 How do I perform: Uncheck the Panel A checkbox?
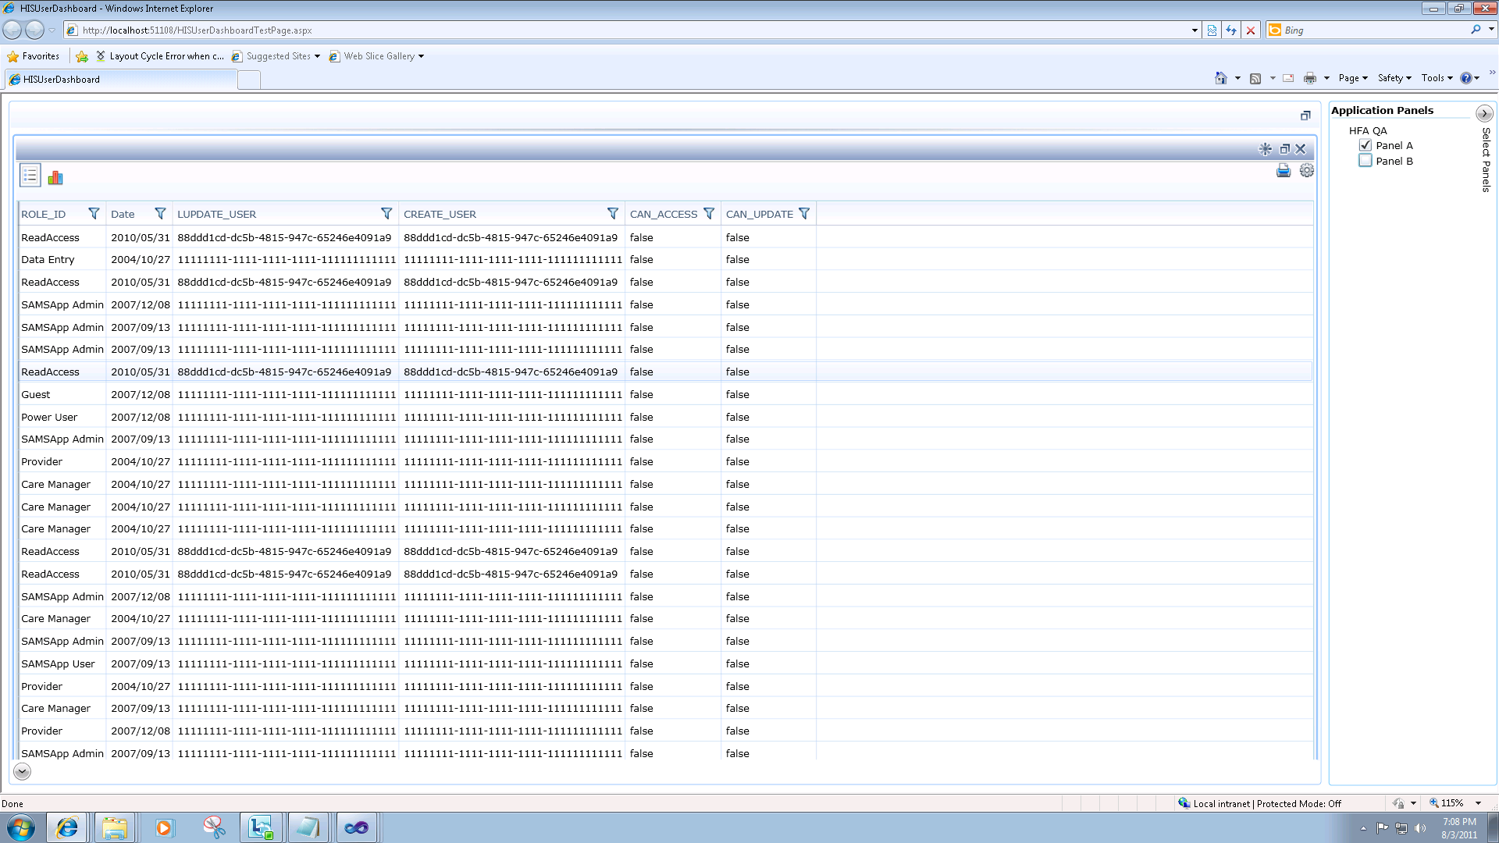coord(1365,145)
